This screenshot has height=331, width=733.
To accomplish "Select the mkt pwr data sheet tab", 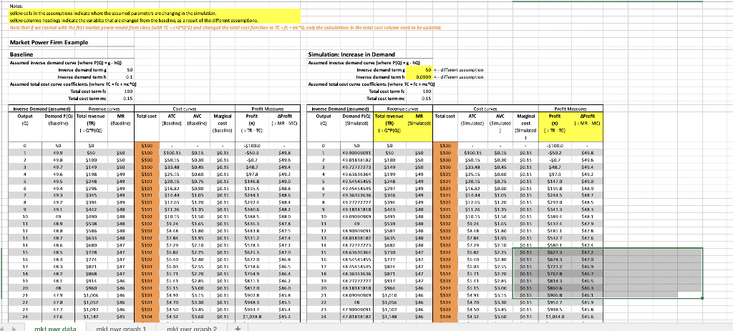I will point(56,327).
